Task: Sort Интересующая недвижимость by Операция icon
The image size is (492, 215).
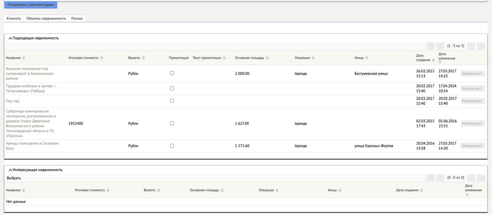Action: click(x=277, y=190)
